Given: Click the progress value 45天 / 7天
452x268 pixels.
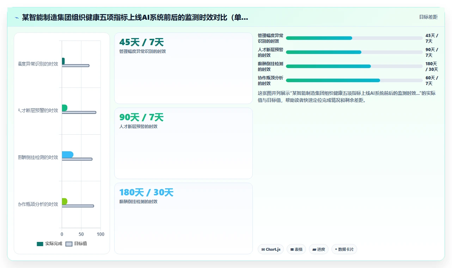Looking at the screenshot, I should pos(432,38).
